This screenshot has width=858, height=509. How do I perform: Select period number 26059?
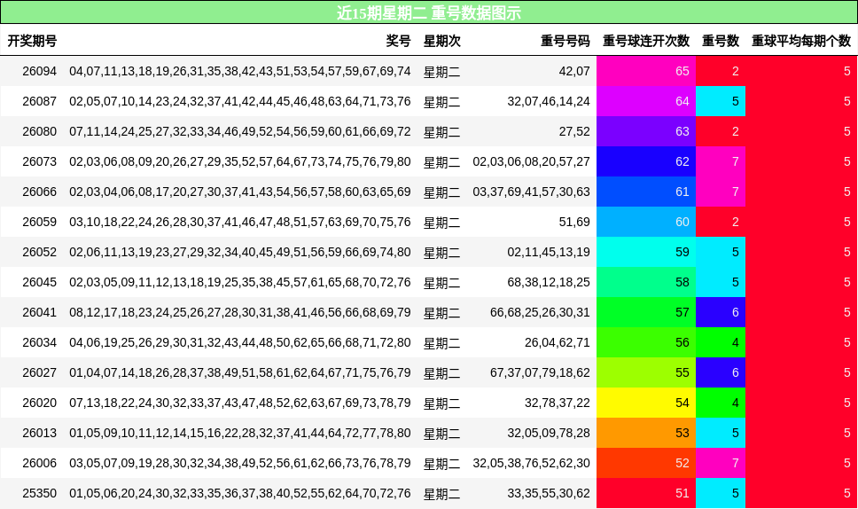coord(39,222)
